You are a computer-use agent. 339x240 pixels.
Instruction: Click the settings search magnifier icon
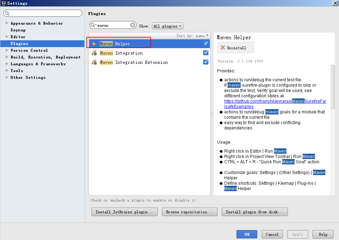click(7, 13)
